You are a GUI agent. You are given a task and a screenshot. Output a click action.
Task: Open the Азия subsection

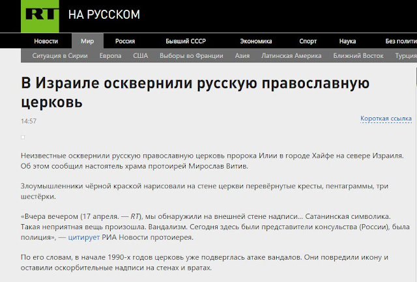(242, 56)
